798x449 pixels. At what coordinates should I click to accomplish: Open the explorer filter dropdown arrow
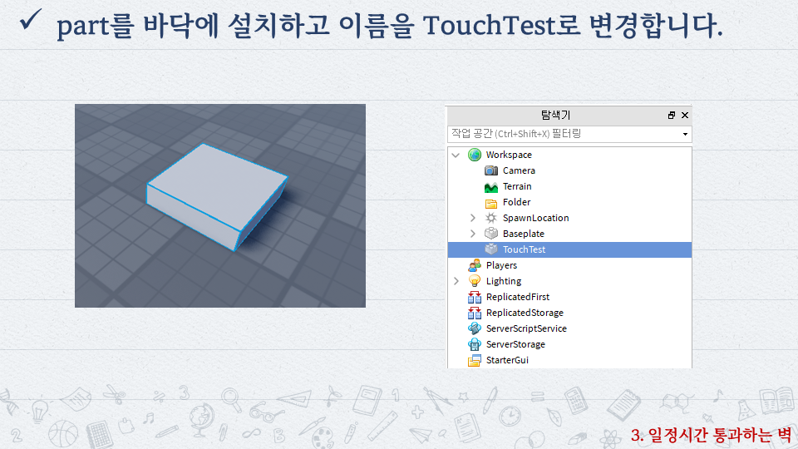point(685,135)
